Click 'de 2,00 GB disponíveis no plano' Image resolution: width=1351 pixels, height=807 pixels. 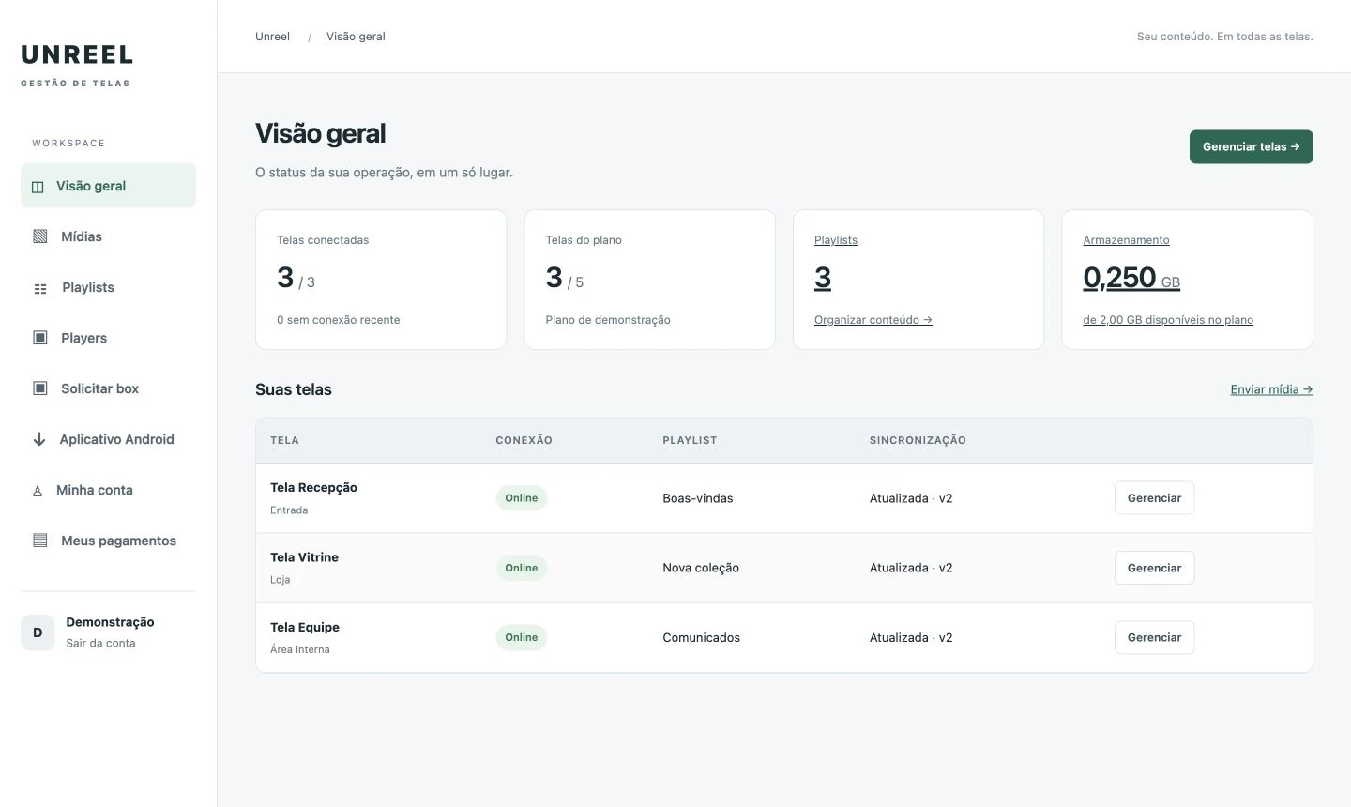point(1168,320)
